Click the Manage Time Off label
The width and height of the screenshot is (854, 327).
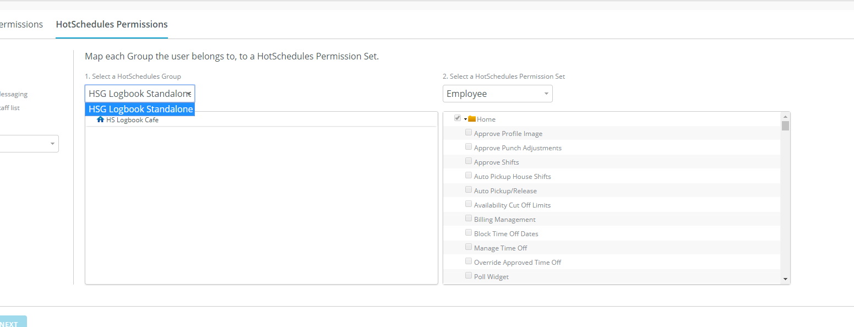coord(501,248)
